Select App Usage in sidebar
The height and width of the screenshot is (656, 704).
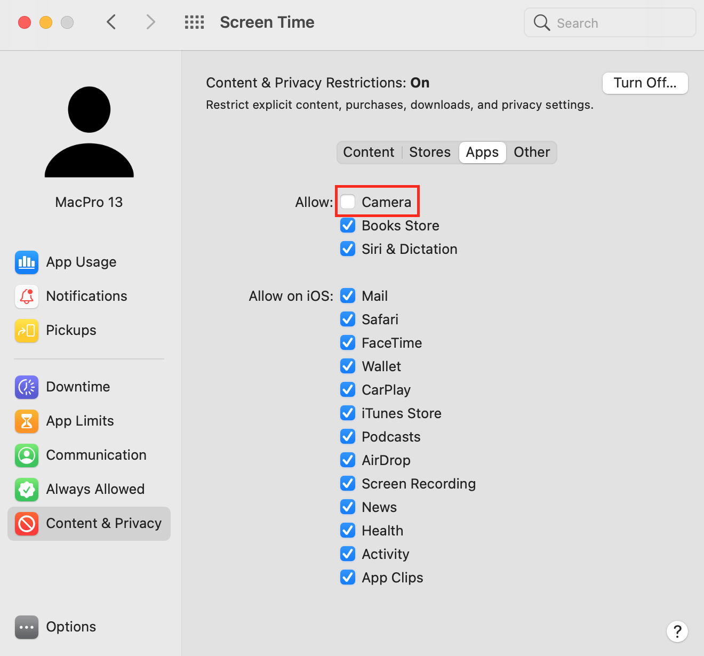[81, 262]
